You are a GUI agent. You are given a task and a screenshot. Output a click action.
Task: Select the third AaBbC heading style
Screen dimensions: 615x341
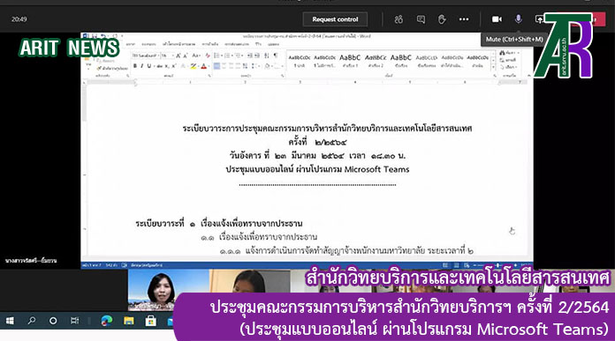(350, 61)
